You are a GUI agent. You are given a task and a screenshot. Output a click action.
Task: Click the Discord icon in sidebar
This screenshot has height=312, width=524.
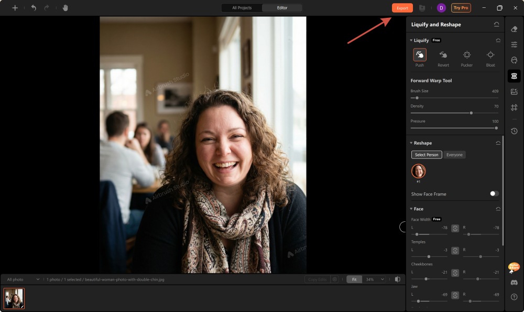point(514,283)
